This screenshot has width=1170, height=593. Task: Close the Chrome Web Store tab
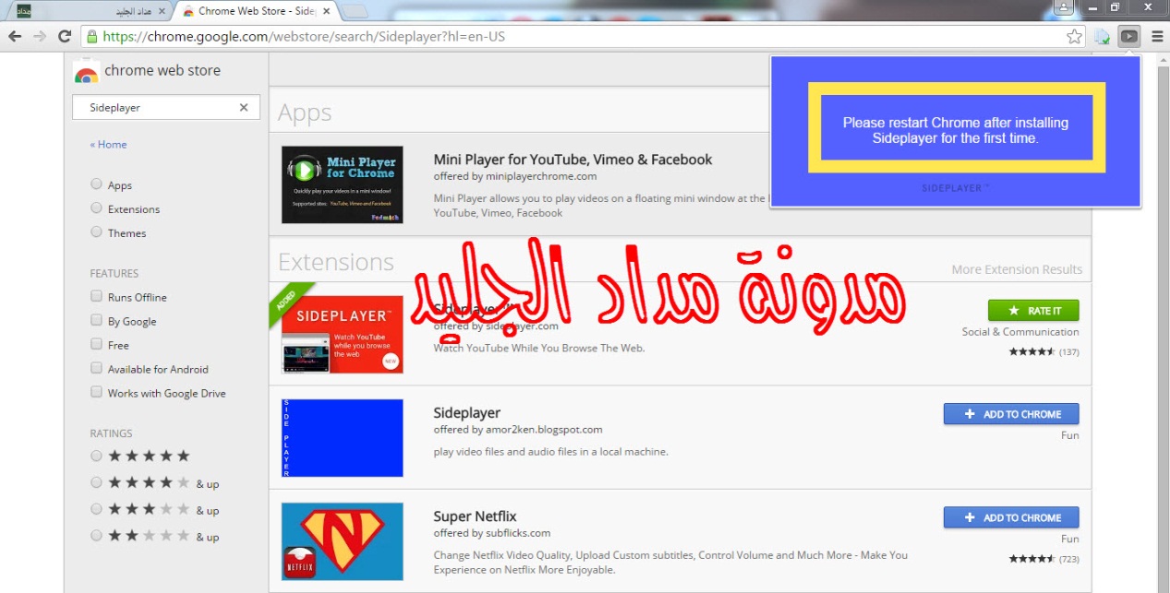326,11
